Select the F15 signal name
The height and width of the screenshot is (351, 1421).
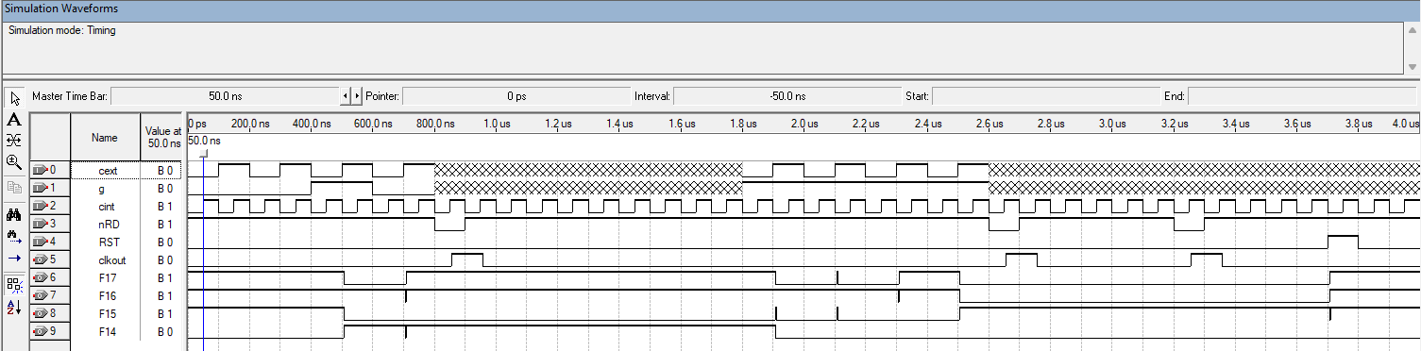coord(107,313)
